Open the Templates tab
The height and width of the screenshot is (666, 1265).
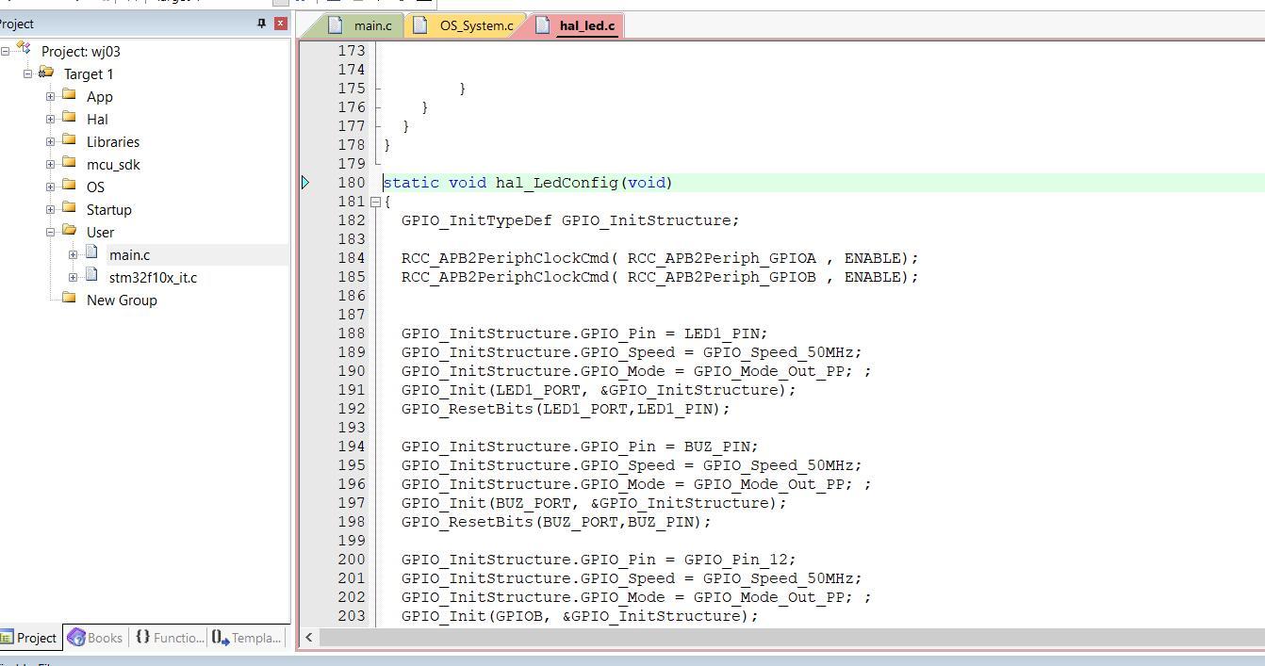click(247, 638)
